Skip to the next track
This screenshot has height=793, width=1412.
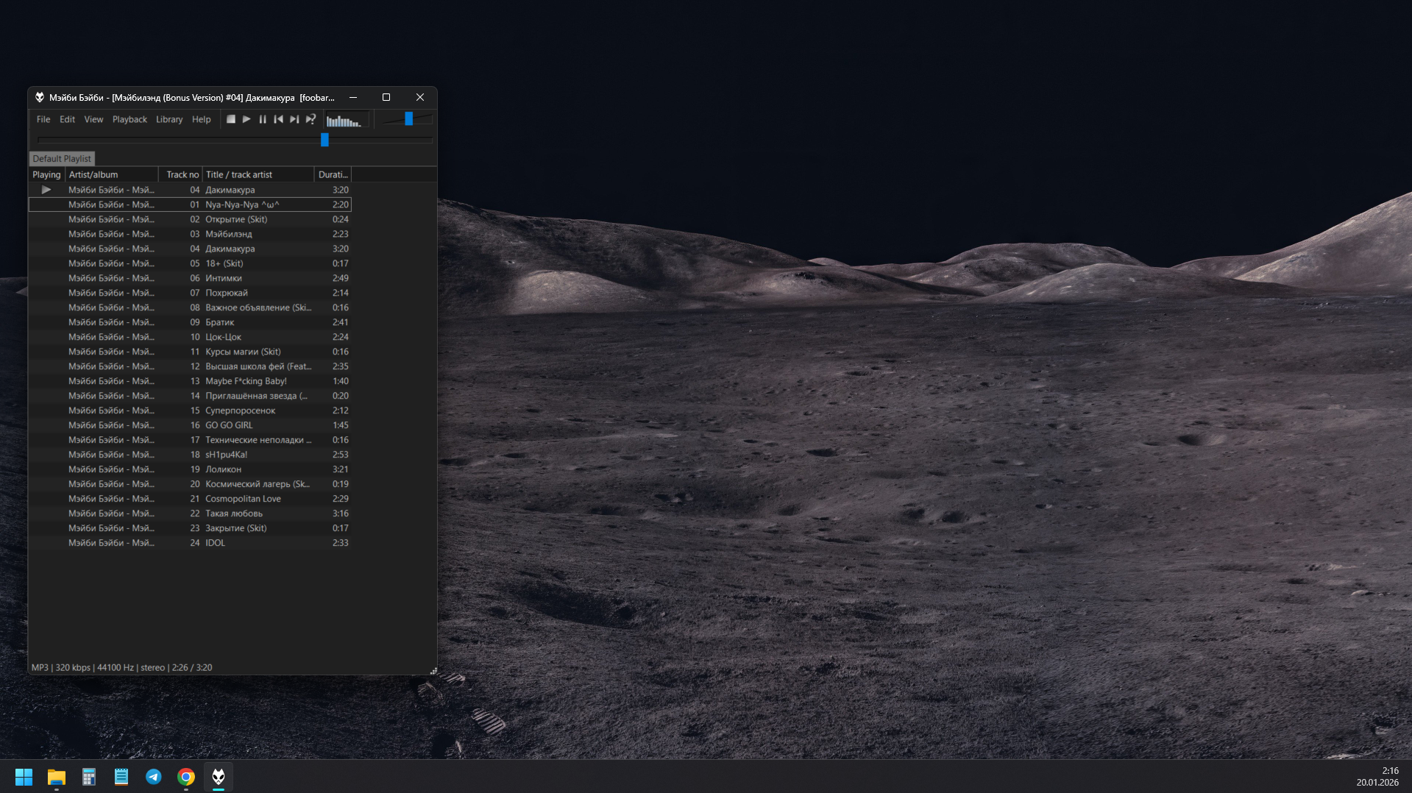[294, 119]
